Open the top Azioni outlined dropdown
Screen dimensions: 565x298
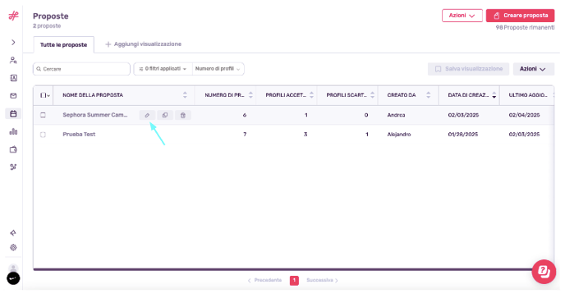point(462,16)
